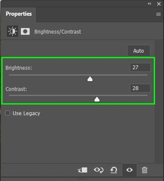
Task: Enable the Use Legacy checkbox
Action: [8, 113]
